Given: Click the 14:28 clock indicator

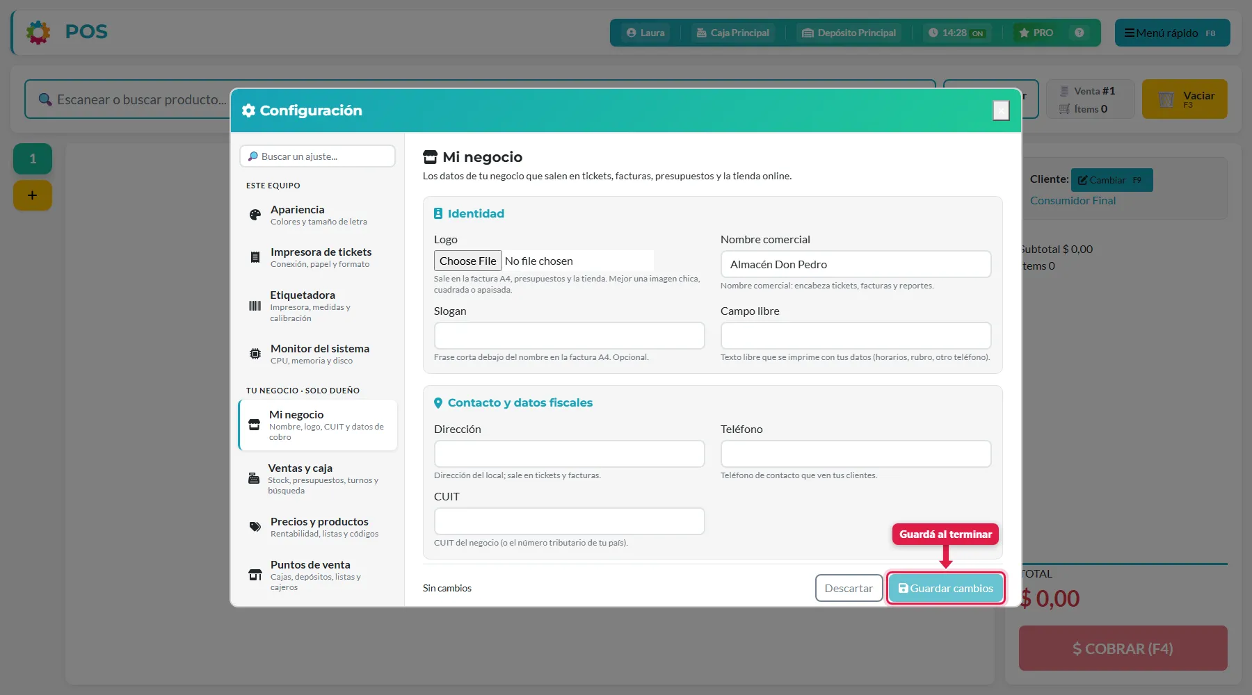Looking at the screenshot, I should [x=956, y=33].
